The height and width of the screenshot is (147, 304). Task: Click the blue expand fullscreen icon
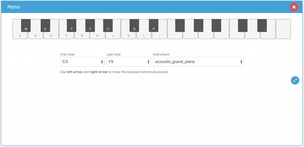[295, 80]
